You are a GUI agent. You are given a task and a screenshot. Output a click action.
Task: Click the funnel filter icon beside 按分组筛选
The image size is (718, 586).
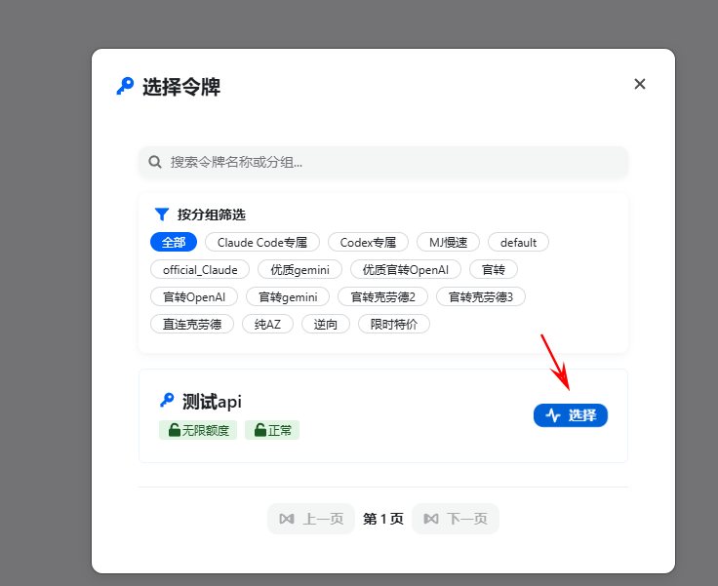click(162, 215)
